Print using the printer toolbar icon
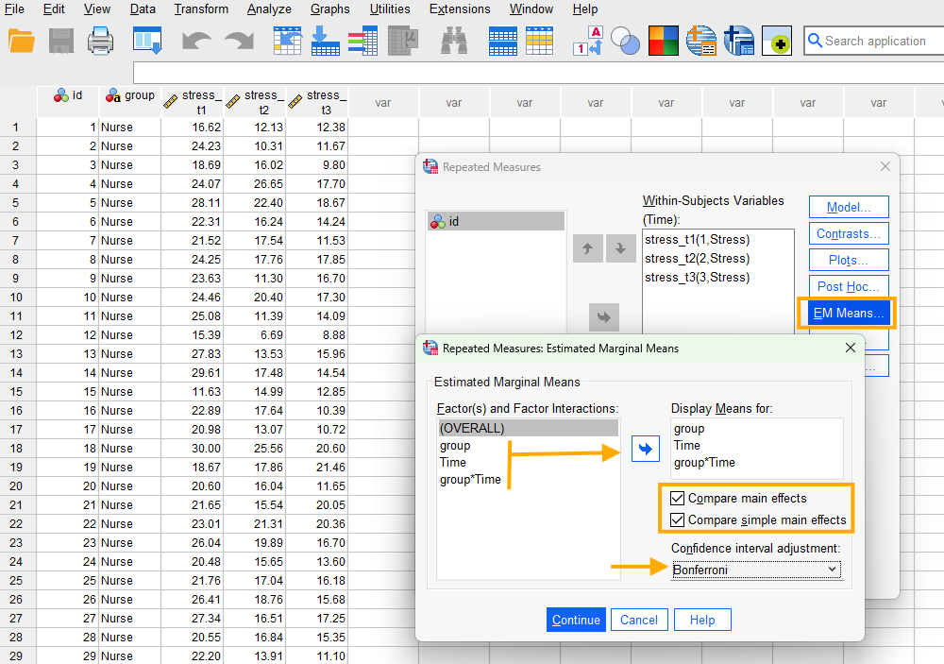 [x=100, y=41]
